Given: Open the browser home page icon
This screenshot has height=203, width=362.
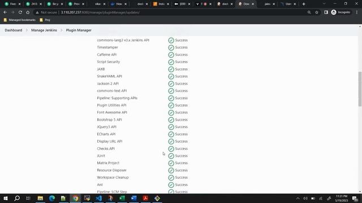Looking at the screenshot, I should 28,12.
